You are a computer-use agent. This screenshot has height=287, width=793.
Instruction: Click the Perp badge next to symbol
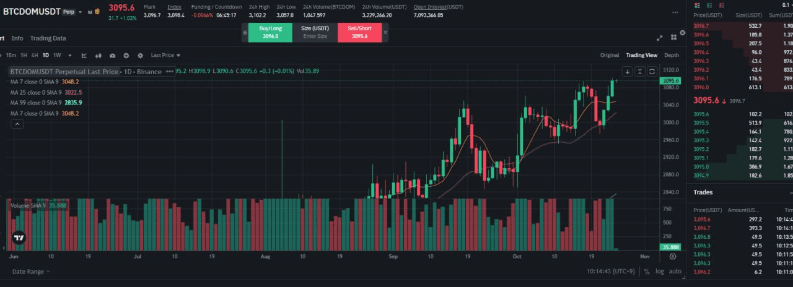click(x=68, y=12)
